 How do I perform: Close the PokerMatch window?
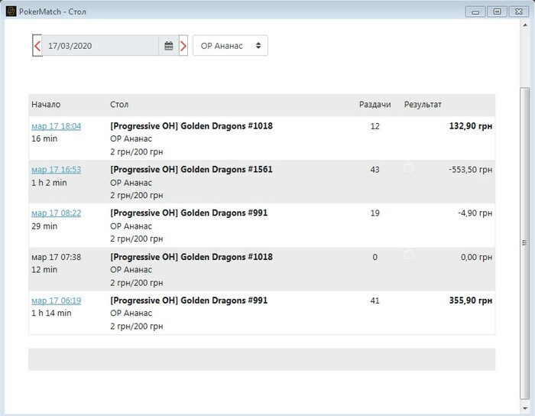point(519,11)
